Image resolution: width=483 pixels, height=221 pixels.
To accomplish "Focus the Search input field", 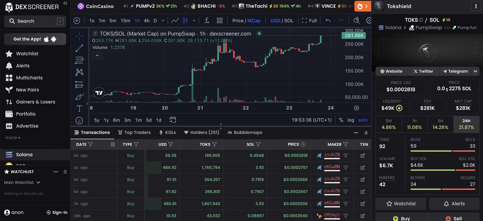I will (x=35, y=21).
